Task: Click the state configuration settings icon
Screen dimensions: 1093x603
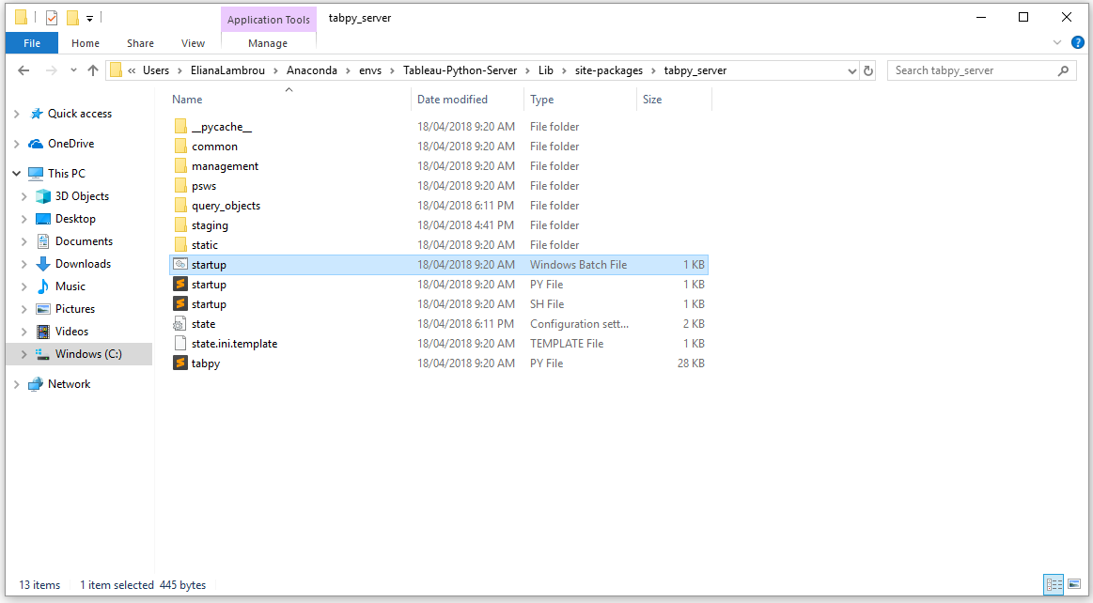Action: pos(180,324)
